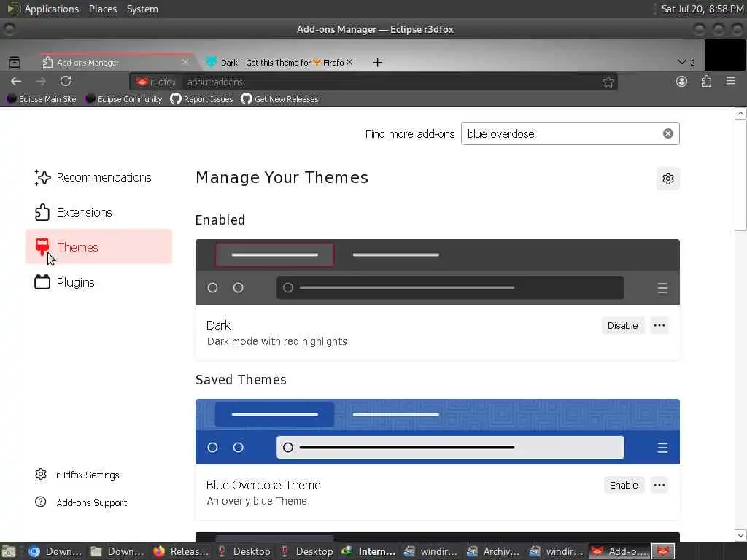Screen dimensions: 747x560
Task: Open a new tab with the plus icon
Action: click(377, 63)
